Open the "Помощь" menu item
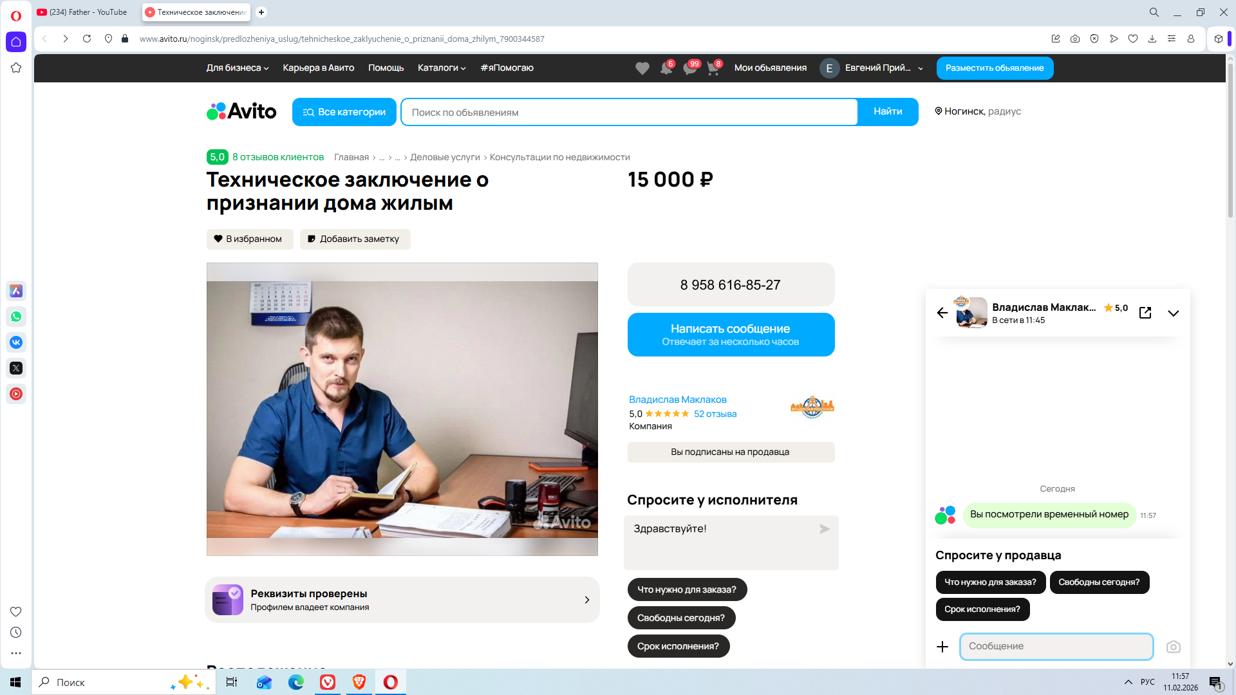 [x=386, y=68]
